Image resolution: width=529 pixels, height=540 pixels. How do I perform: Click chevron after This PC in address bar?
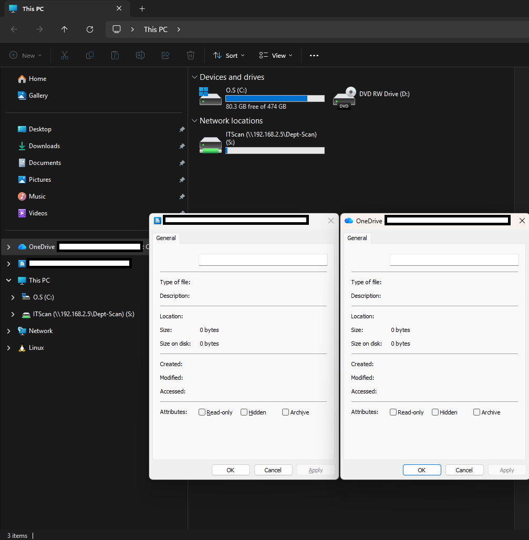click(179, 29)
